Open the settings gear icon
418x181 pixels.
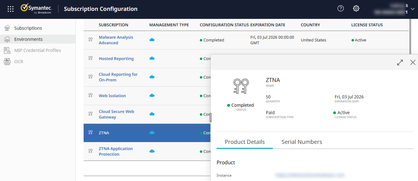[356, 9]
